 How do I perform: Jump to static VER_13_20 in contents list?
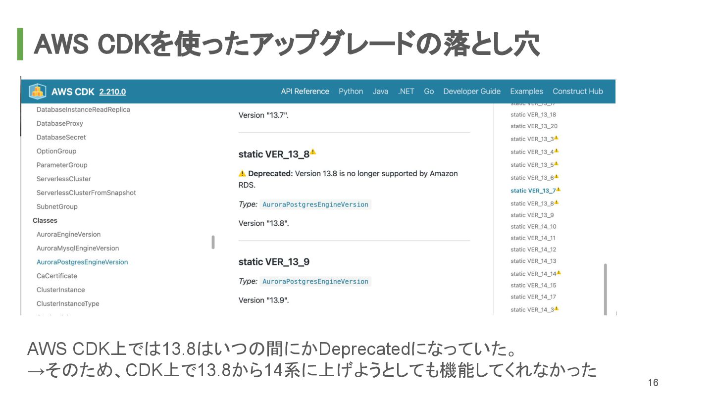click(534, 126)
